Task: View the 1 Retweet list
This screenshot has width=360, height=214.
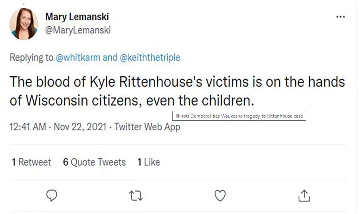Action: coord(31,162)
